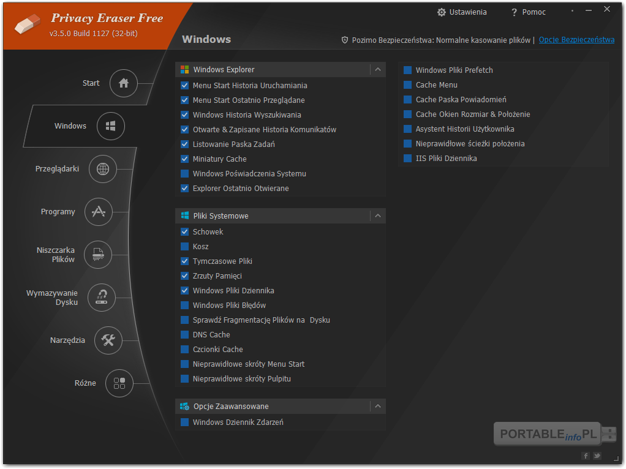This screenshot has width=626, height=469.
Task: Click the security shield icon
Action: tap(345, 40)
